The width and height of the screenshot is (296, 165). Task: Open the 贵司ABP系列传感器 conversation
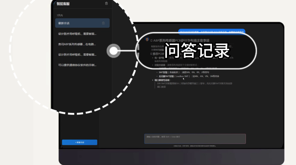point(77,44)
